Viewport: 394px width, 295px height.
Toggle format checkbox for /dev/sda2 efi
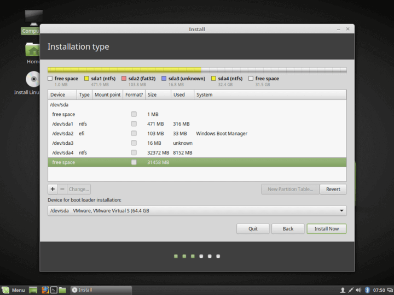[x=134, y=133]
